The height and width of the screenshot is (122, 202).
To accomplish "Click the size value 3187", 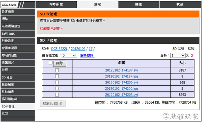I will (182, 70).
